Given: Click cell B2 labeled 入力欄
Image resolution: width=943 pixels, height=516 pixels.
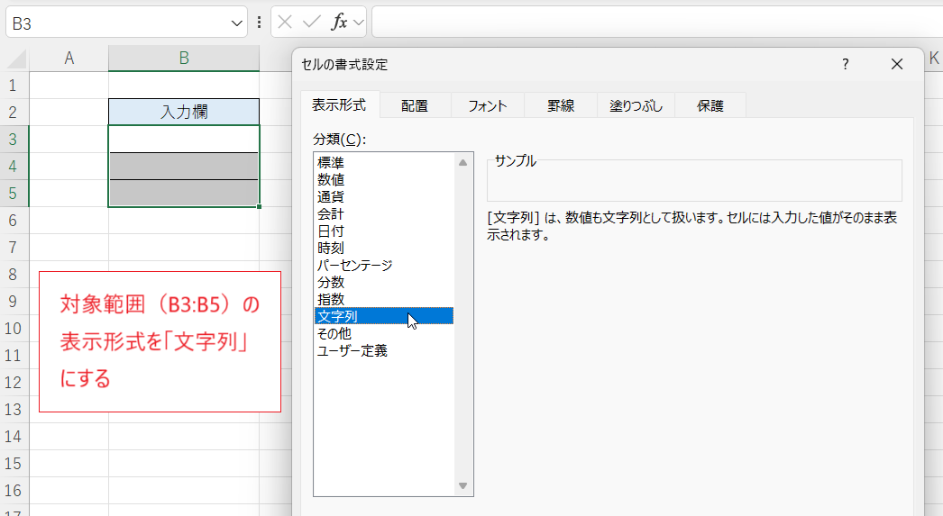Looking at the screenshot, I should coord(184,113).
